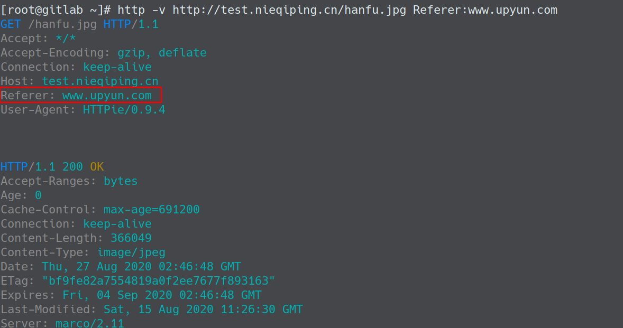Click the highlighted Referer www.upyun.com value

107,96
